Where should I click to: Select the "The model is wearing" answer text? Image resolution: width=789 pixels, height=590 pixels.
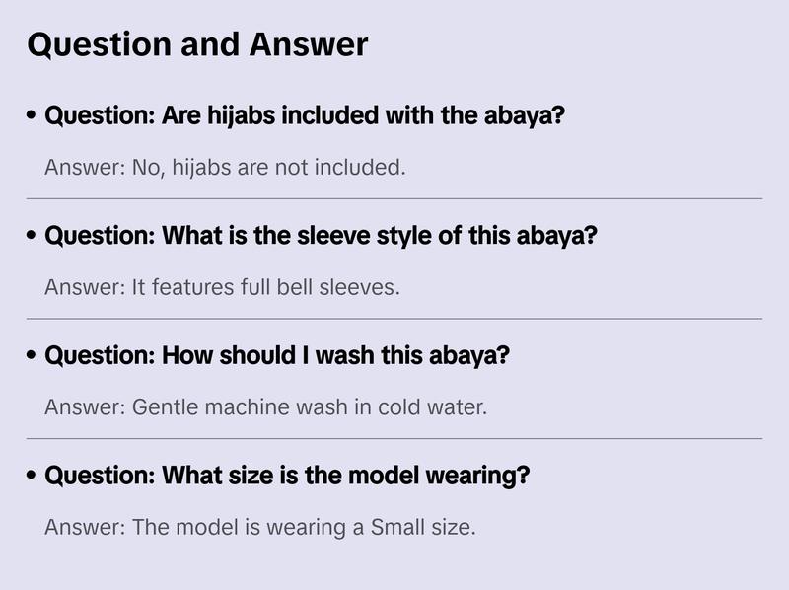coord(260,527)
